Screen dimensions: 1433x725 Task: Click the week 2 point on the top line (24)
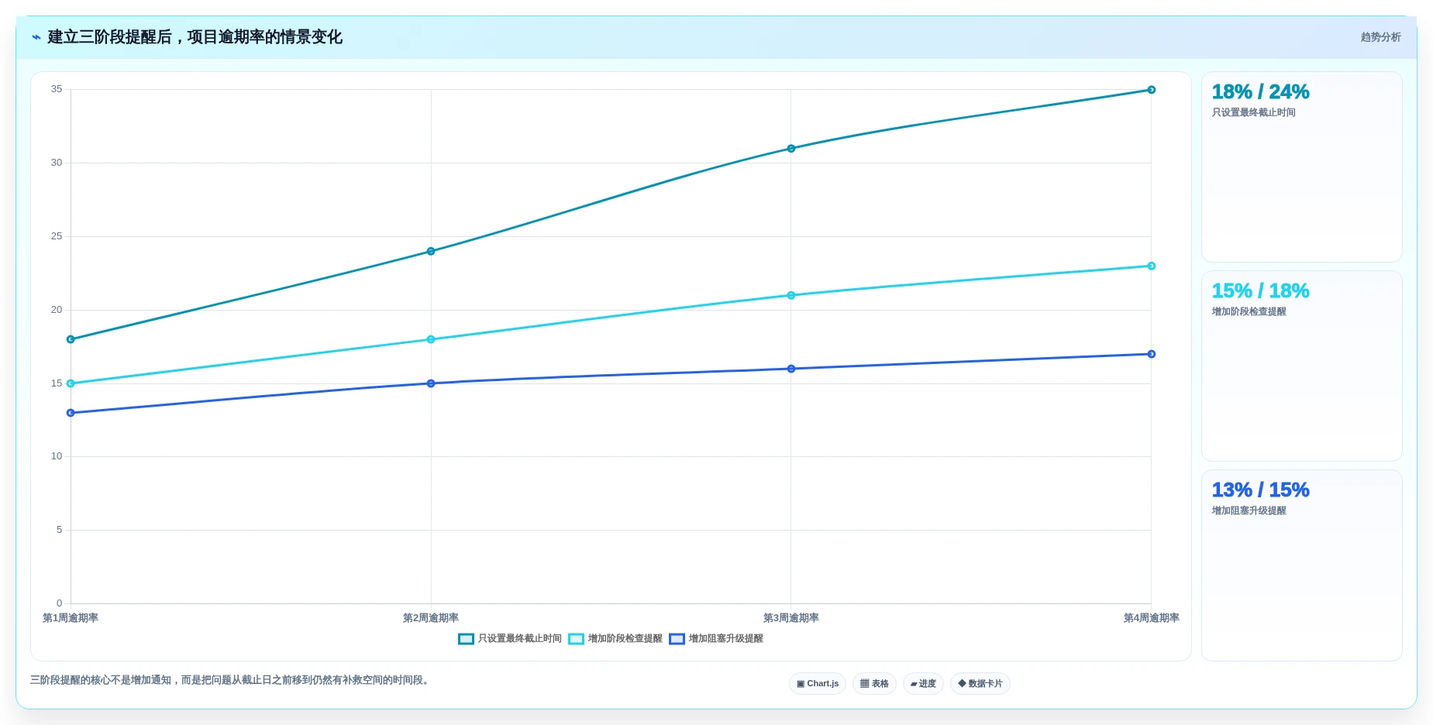point(431,251)
